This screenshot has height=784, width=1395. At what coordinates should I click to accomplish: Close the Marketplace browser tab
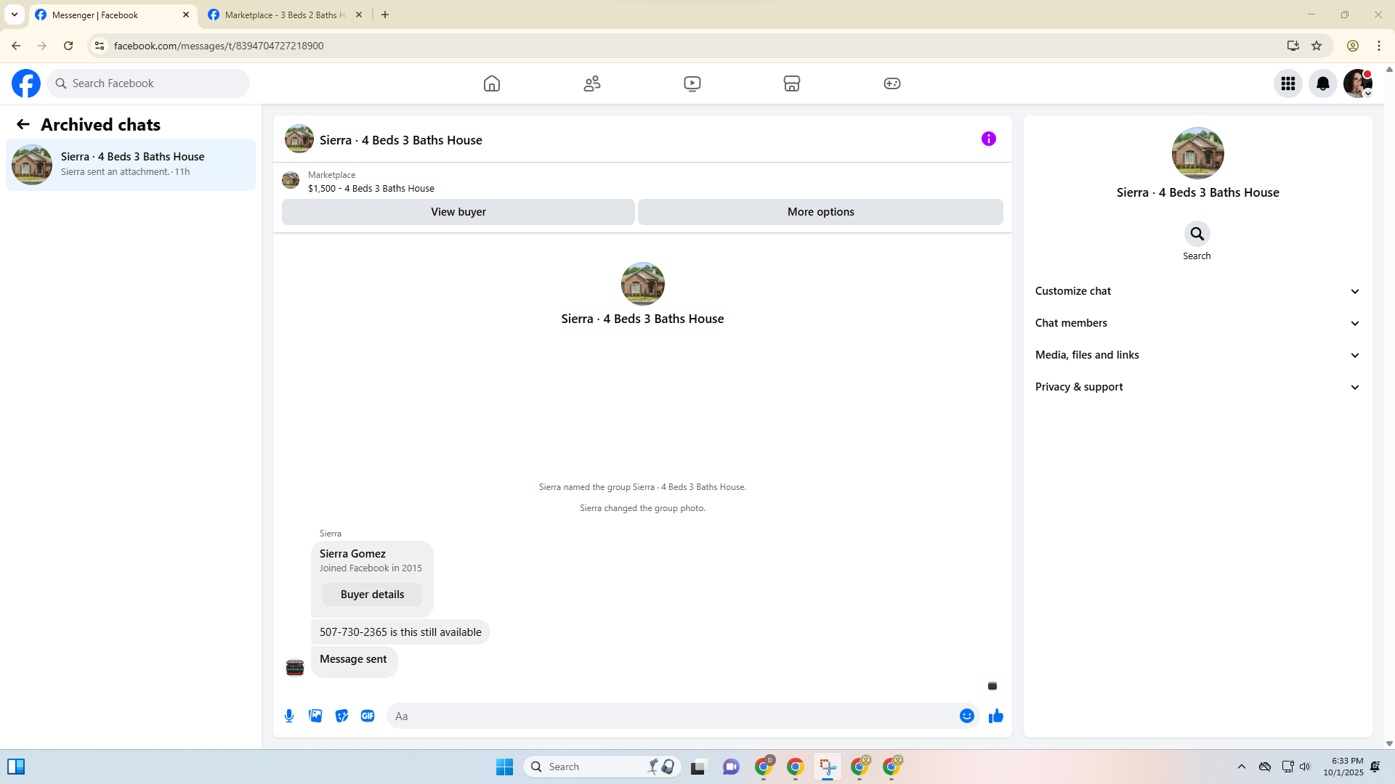(359, 15)
